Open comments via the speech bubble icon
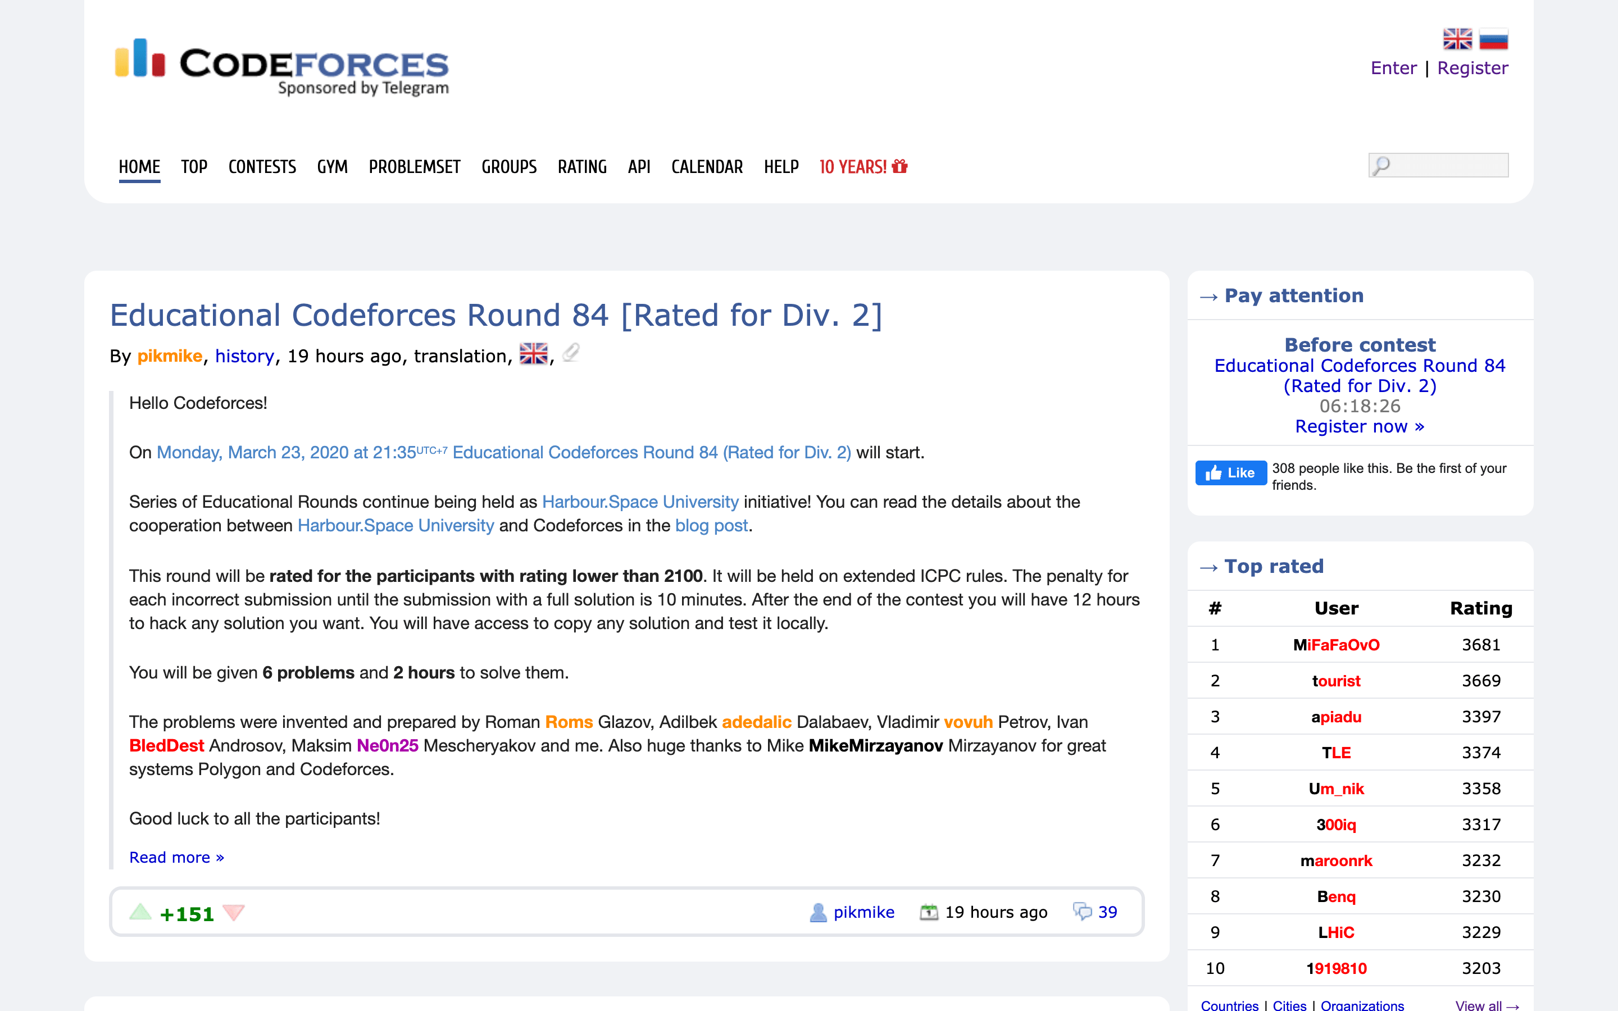1618x1011 pixels. point(1084,912)
